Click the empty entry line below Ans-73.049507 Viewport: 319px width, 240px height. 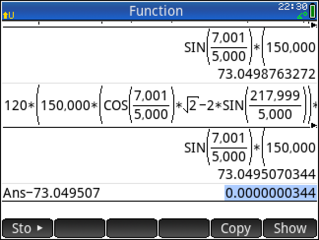point(158,209)
